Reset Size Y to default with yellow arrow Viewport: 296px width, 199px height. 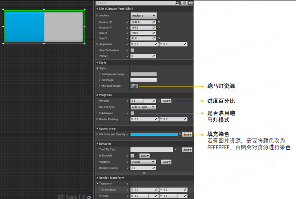coord(159,38)
